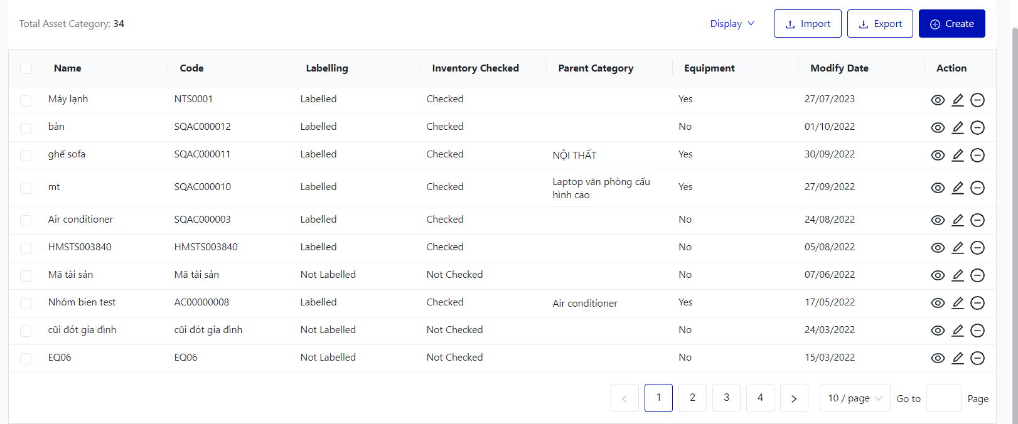Edit the bàn asset category
Screen dimensions: 1018x424
pos(958,128)
